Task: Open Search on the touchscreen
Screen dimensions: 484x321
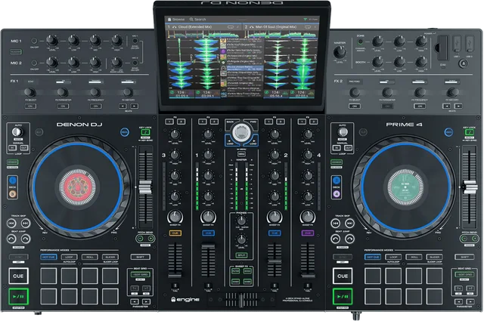Action: point(197,19)
